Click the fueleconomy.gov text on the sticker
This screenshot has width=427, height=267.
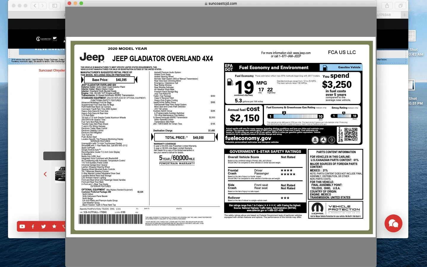[248, 138]
